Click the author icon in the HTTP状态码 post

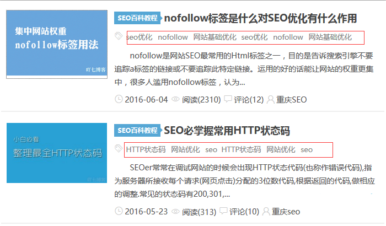tap(266, 212)
